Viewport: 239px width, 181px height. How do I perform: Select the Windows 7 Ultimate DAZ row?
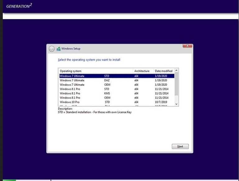[117, 80]
